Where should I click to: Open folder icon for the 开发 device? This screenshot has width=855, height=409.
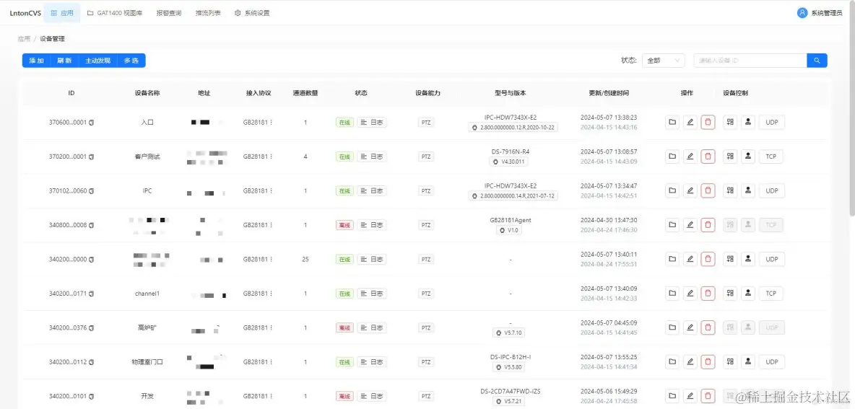[x=672, y=395]
